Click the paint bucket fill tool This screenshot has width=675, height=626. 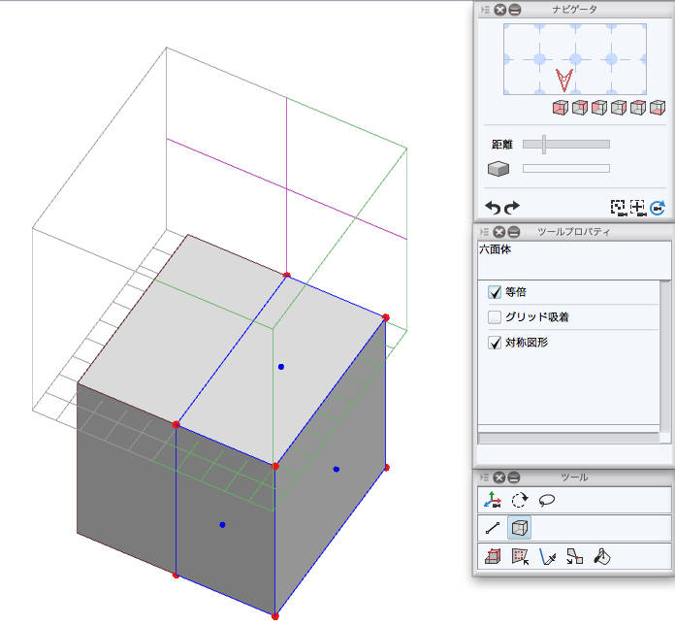point(601,557)
